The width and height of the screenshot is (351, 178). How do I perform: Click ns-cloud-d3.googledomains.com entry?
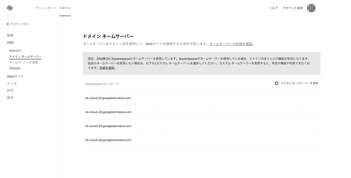point(202,126)
